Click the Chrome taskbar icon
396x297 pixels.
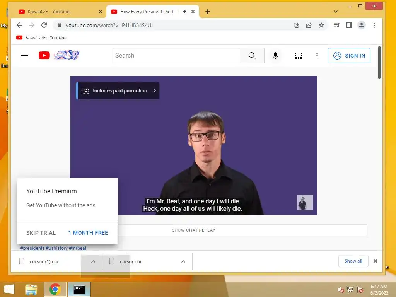coord(55,289)
